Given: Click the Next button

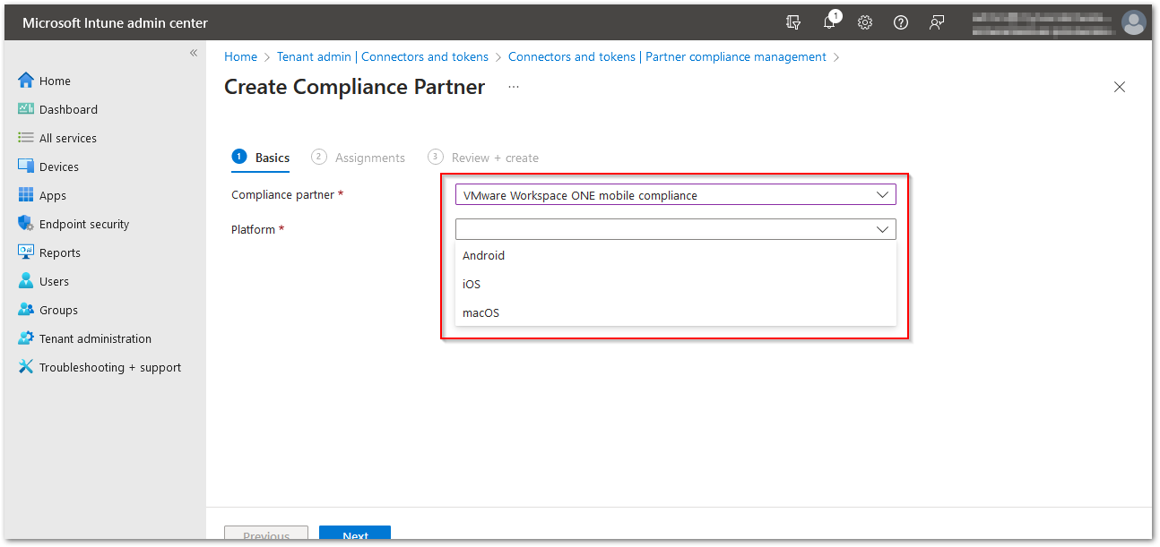Looking at the screenshot, I should tap(354, 534).
